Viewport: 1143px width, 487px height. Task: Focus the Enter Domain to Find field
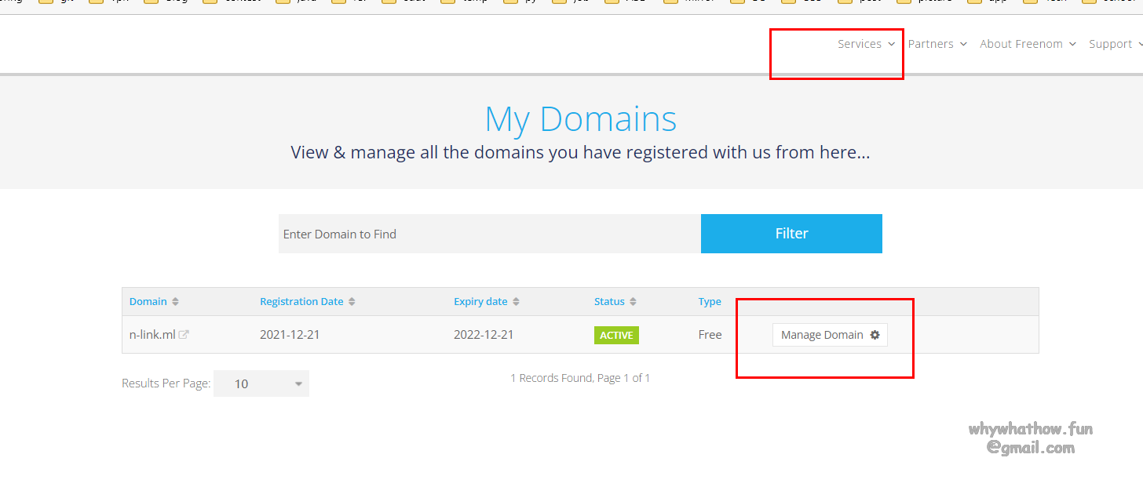point(489,234)
